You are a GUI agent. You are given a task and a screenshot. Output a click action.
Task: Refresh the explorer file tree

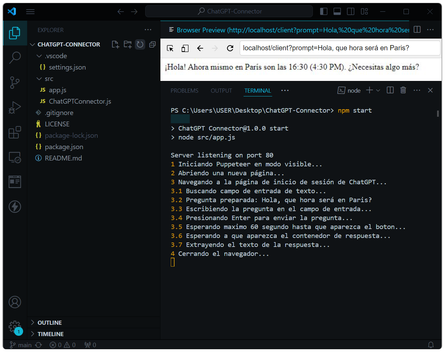(x=140, y=44)
